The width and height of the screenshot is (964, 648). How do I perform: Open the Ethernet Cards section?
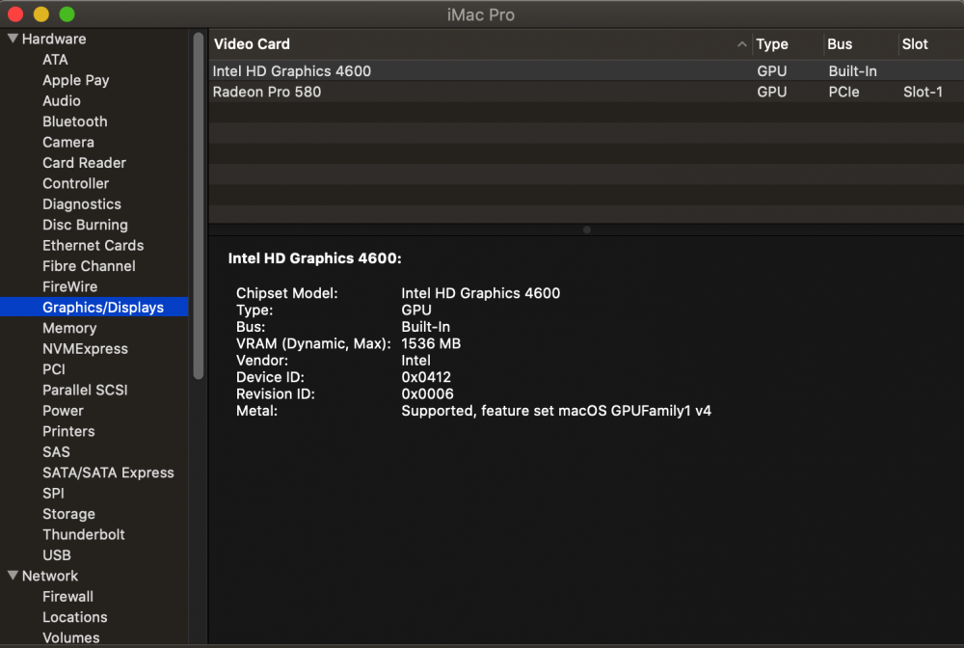pyautogui.click(x=93, y=245)
